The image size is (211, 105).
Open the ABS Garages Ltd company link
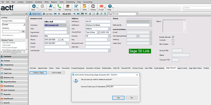pos(52,25)
